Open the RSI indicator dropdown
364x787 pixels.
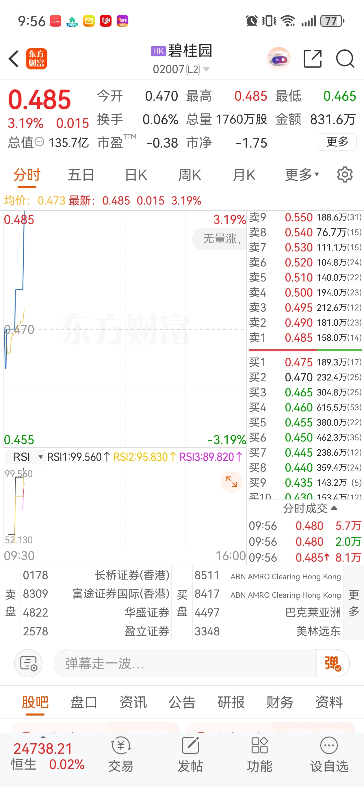25,457
